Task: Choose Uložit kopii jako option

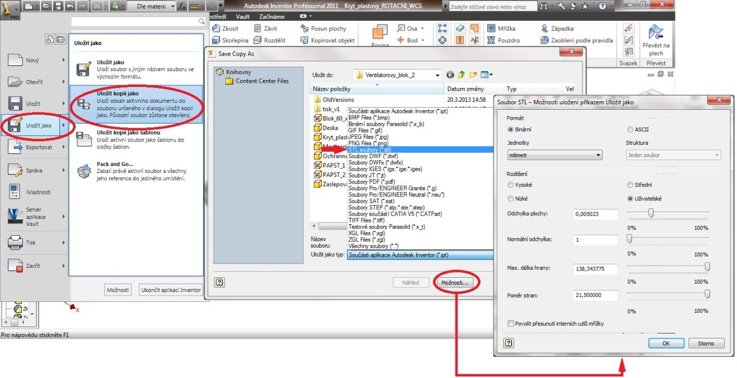Action: [x=136, y=104]
